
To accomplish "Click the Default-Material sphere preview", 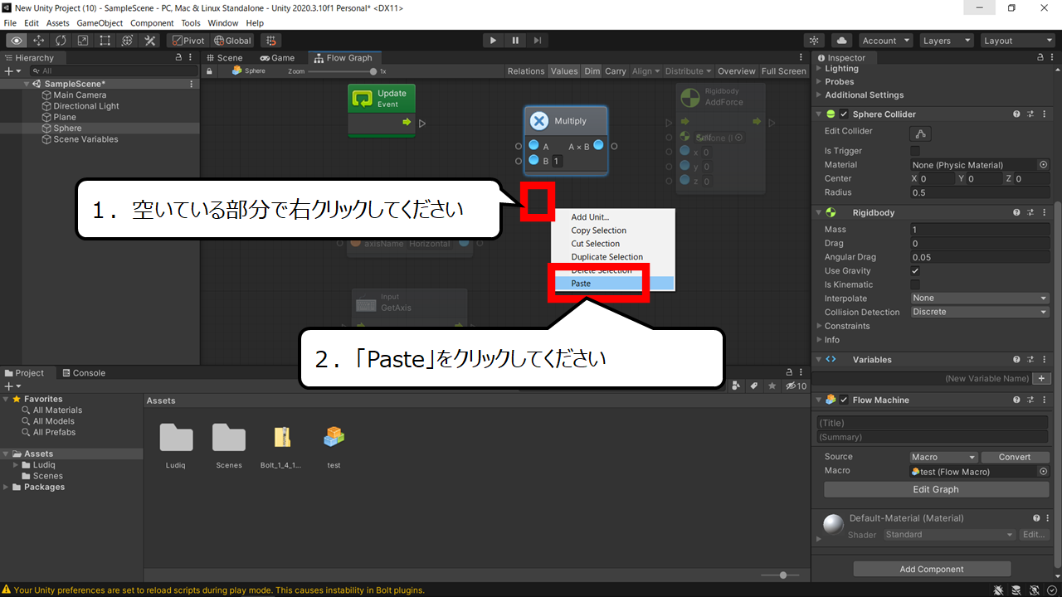I will [x=833, y=526].
